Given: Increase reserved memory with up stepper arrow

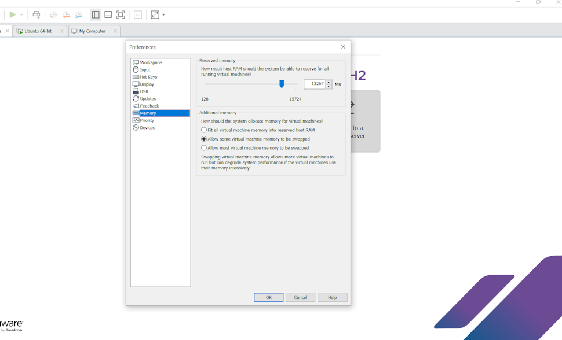Looking at the screenshot, I should (x=329, y=82).
